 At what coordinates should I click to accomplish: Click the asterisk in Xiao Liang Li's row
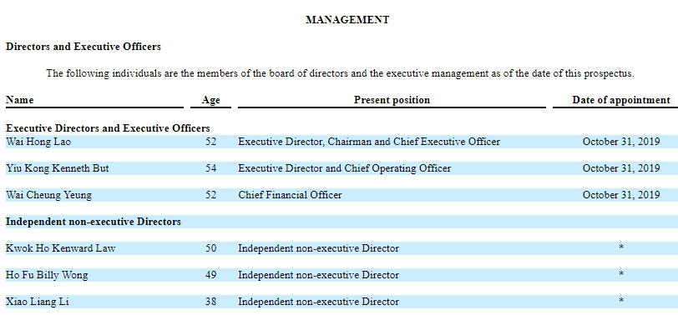pyautogui.click(x=621, y=301)
